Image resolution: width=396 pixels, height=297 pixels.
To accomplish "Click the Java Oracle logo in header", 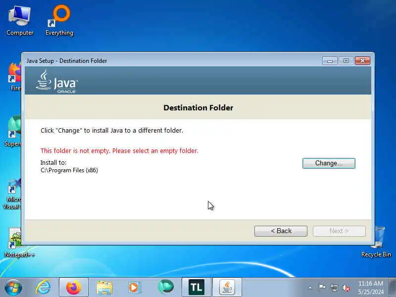I will click(57, 81).
